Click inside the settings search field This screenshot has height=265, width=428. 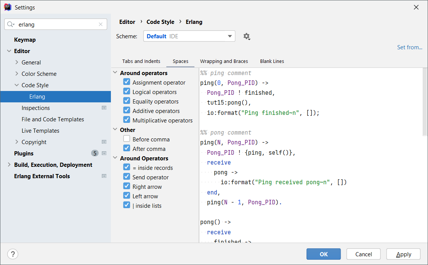pos(56,24)
